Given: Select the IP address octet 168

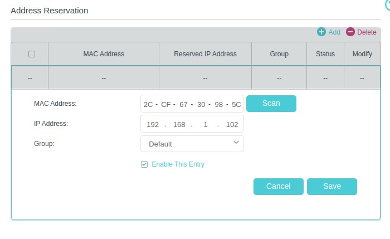Looking at the screenshot, I should pyautogui.click(x=179, y=124).
